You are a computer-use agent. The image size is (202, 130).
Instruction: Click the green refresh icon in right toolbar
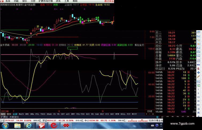(x=199, y=85)
